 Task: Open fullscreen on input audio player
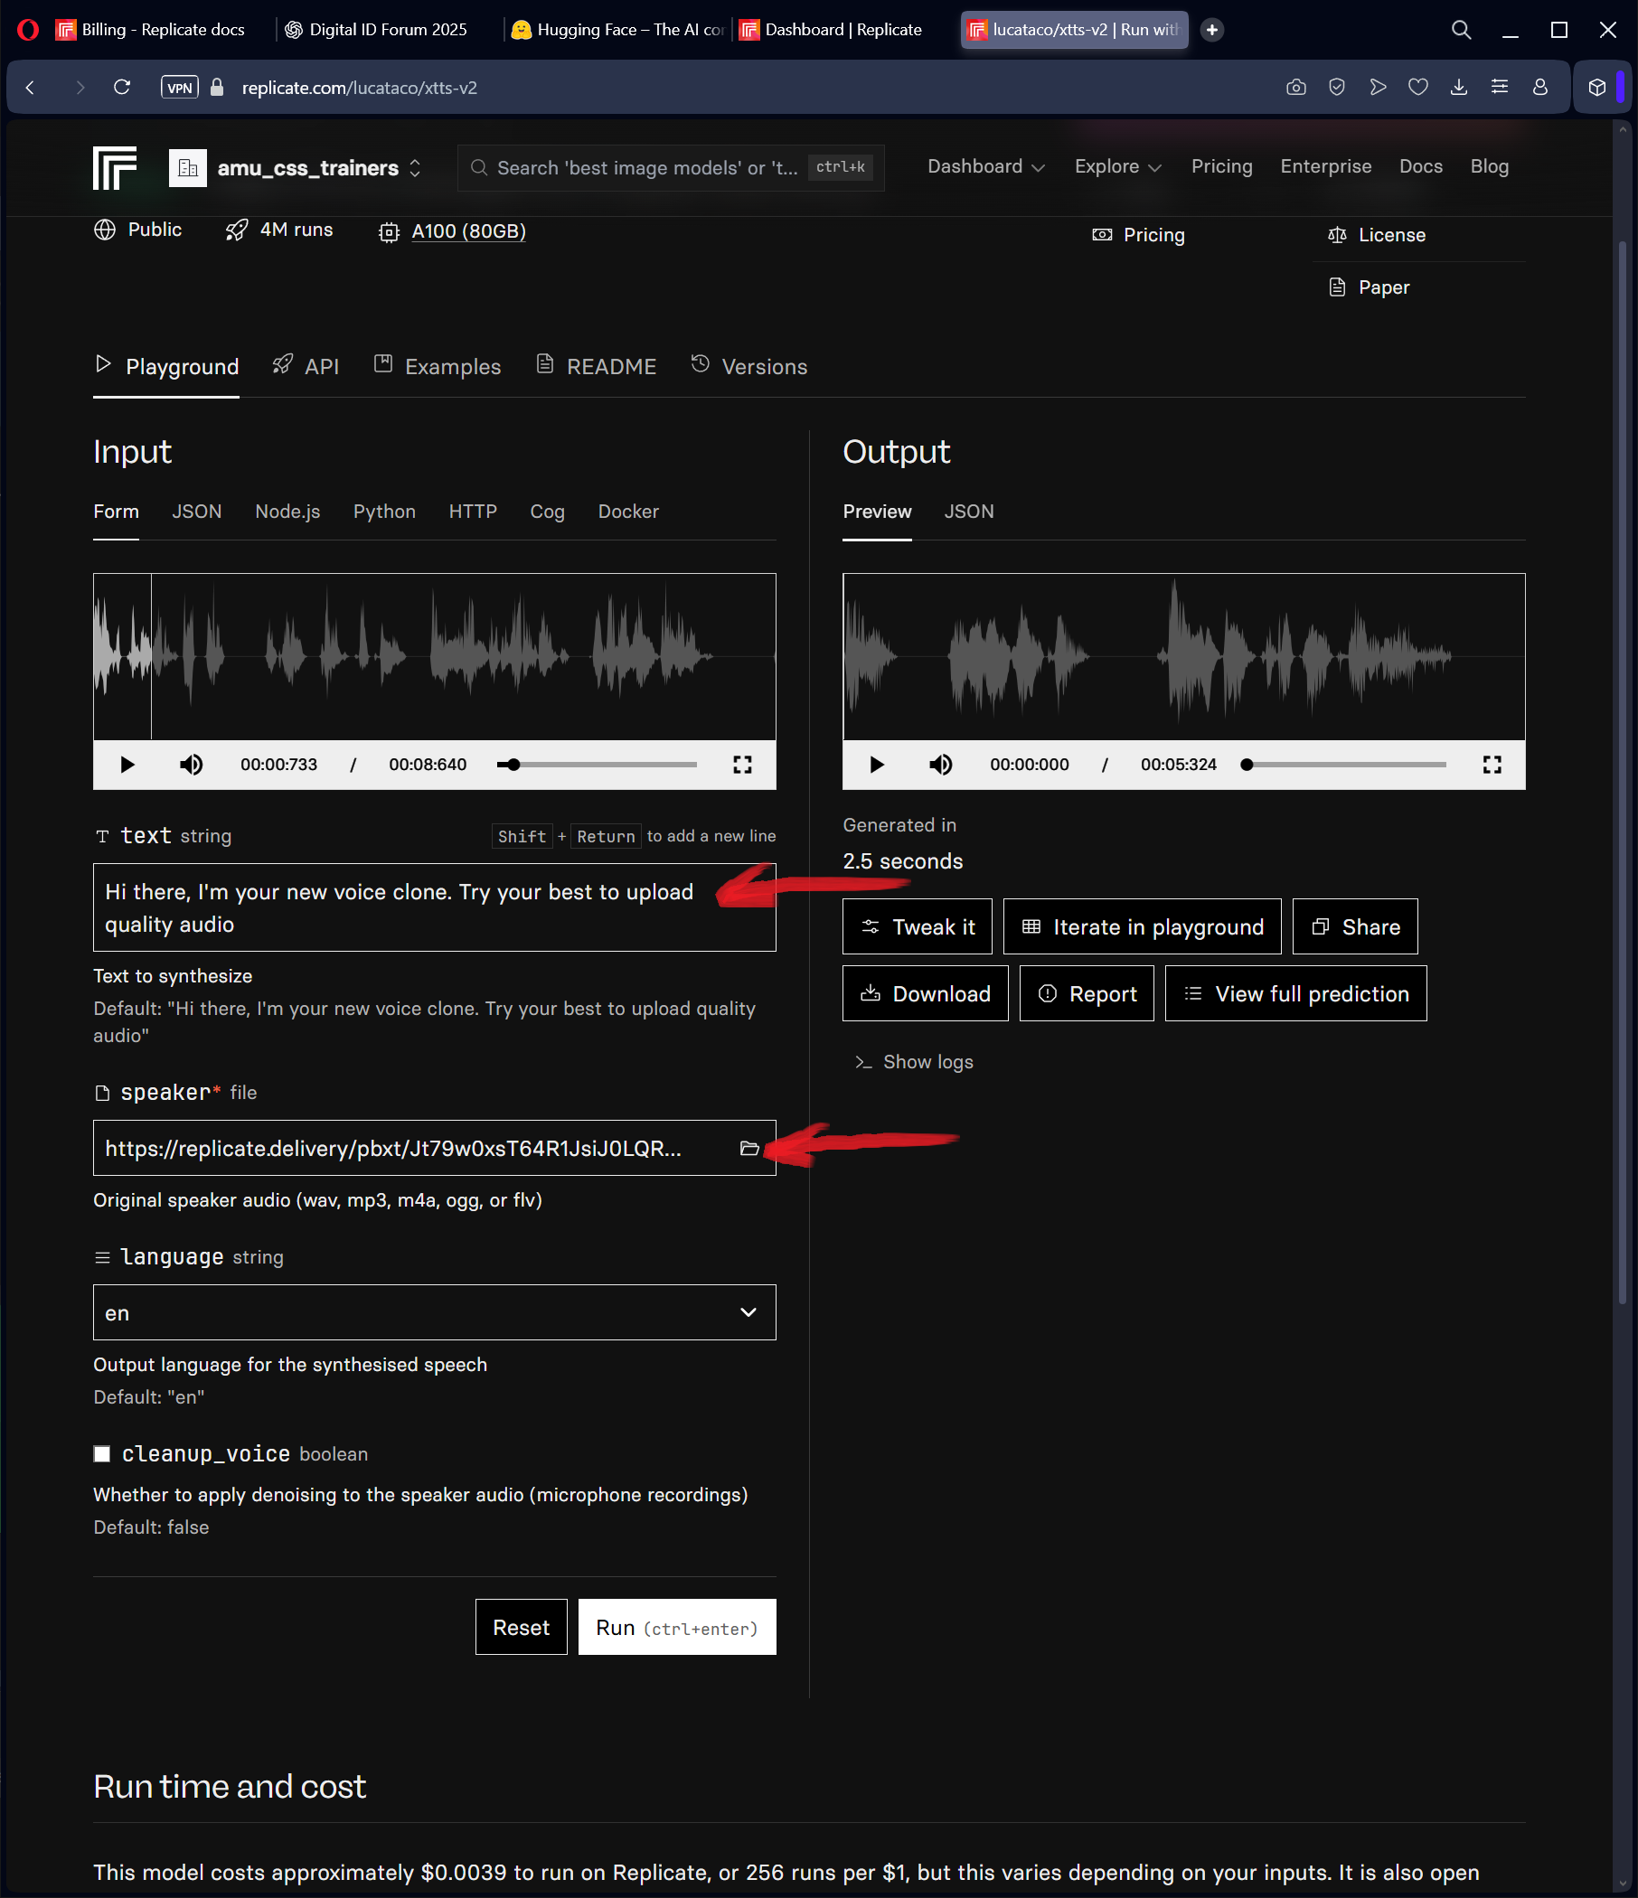(x=742, y=764)
